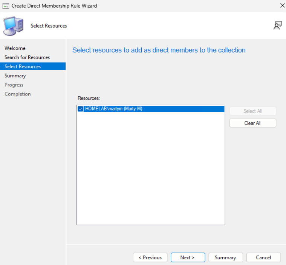Open the Search for Resources step

coord(27,57)
